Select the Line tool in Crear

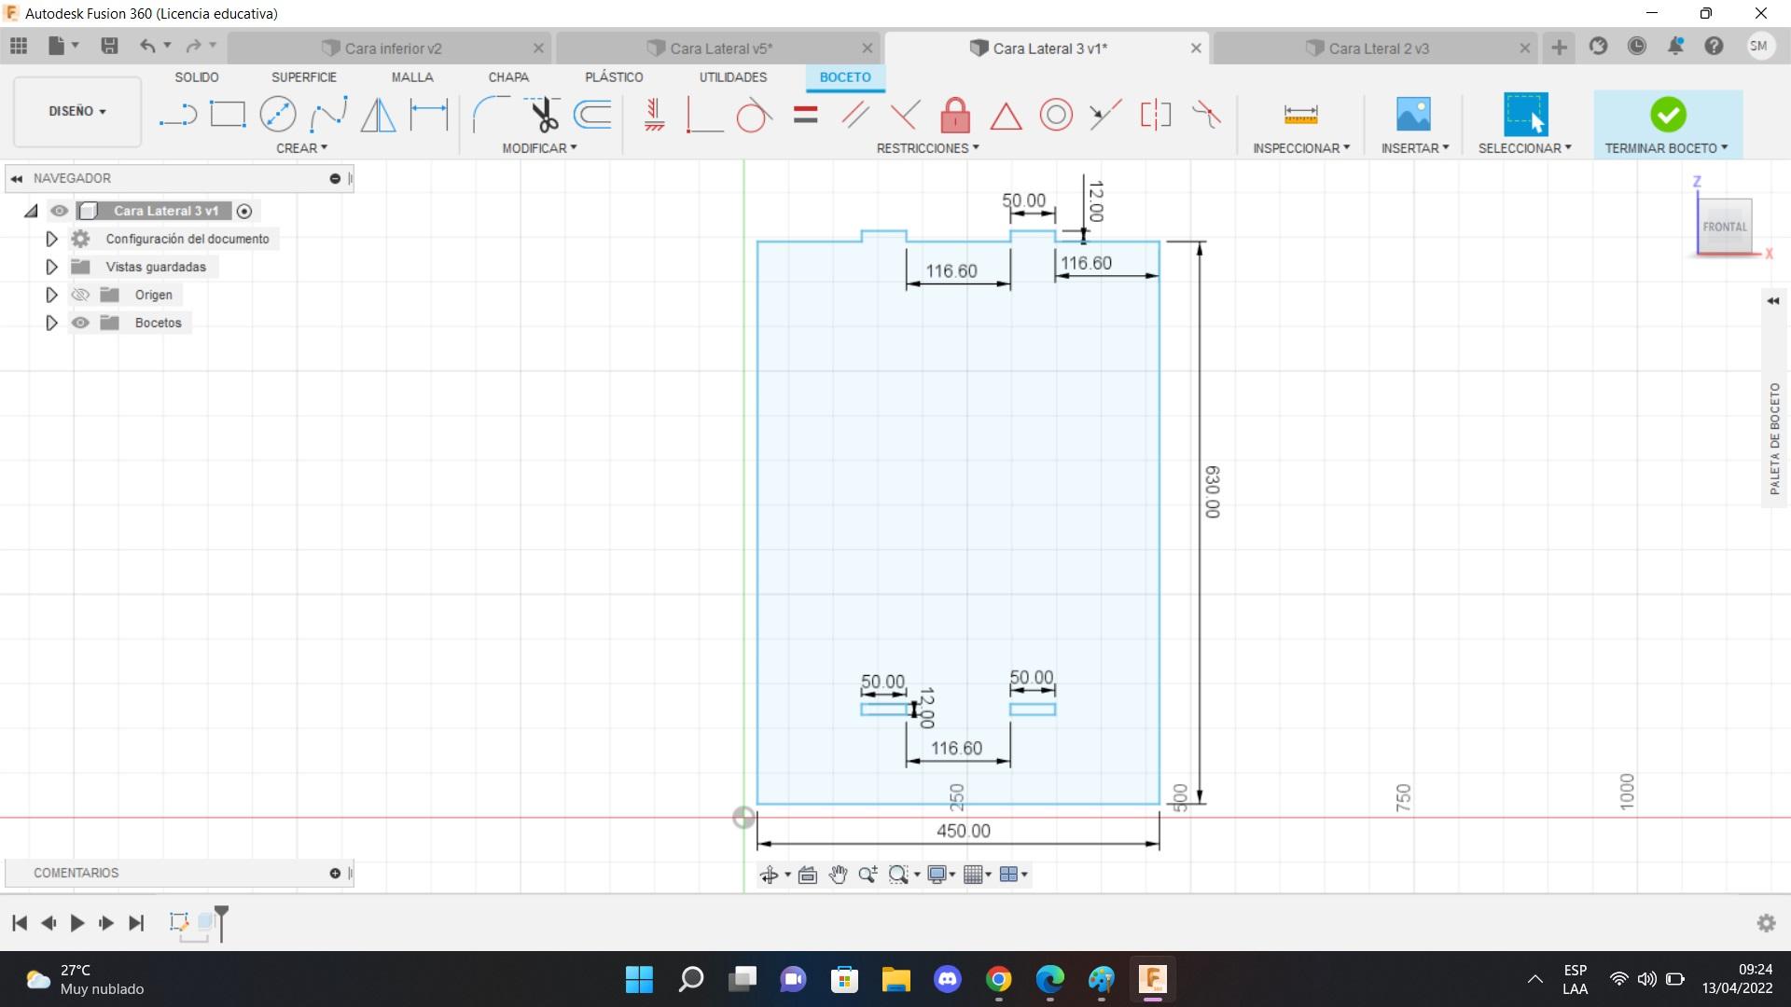[x=177, y=116]
